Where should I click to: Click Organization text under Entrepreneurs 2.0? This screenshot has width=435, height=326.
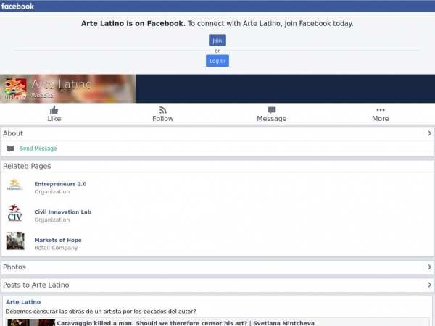[x=52, y=191]
